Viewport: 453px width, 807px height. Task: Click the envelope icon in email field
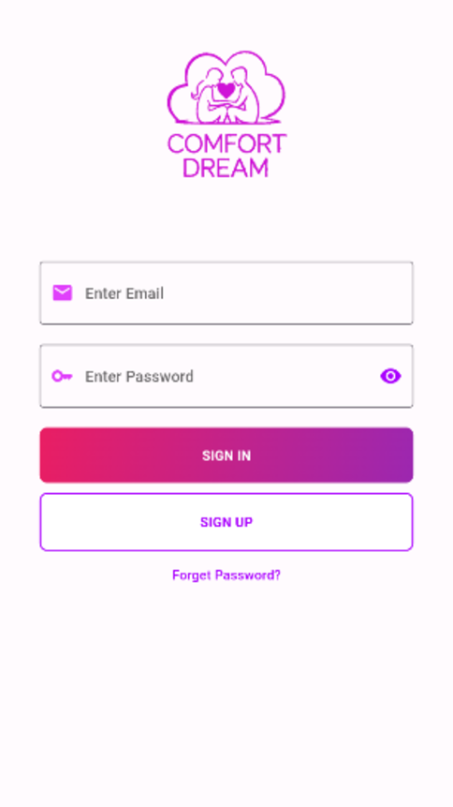pyautogui.click(x=62, y=292)
